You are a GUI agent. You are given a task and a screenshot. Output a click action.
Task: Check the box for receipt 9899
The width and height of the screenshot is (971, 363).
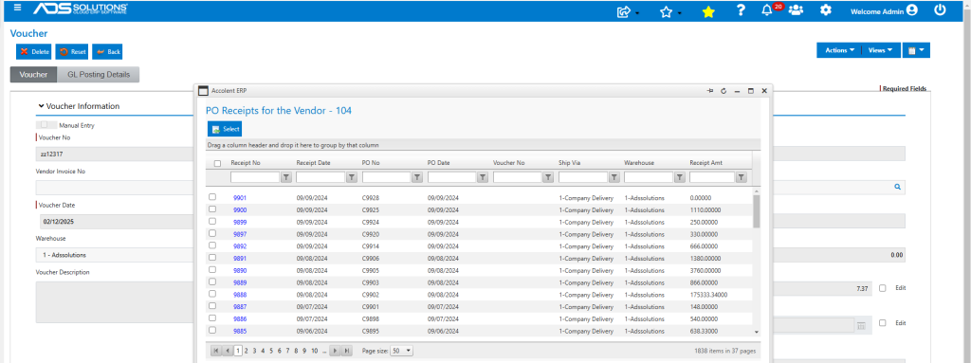(212, 221)
